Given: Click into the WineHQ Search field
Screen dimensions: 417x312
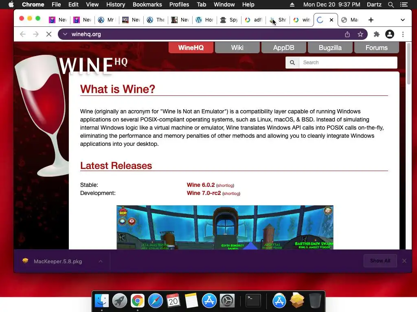Looking at the screenshot, I should point(348,63).
